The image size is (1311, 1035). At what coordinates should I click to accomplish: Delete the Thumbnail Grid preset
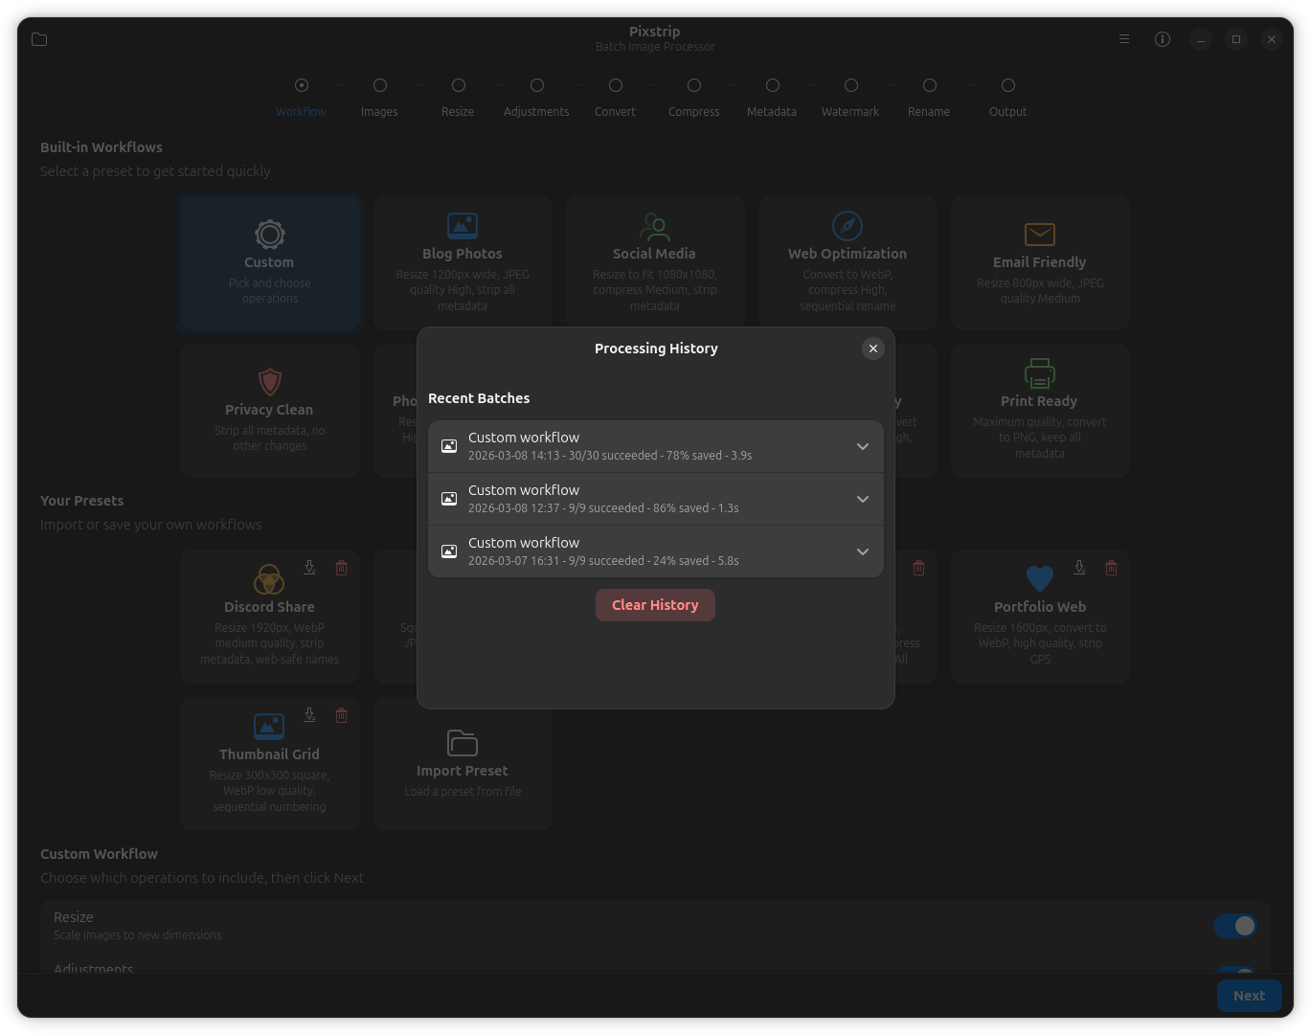click(341, 715)
